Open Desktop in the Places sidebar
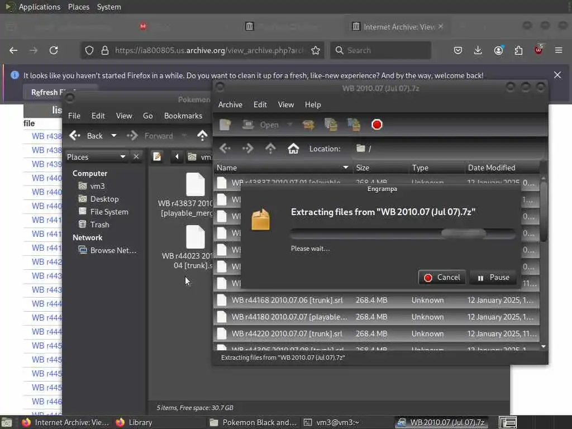Screen dimensions: 572x429 pos(98,199)
